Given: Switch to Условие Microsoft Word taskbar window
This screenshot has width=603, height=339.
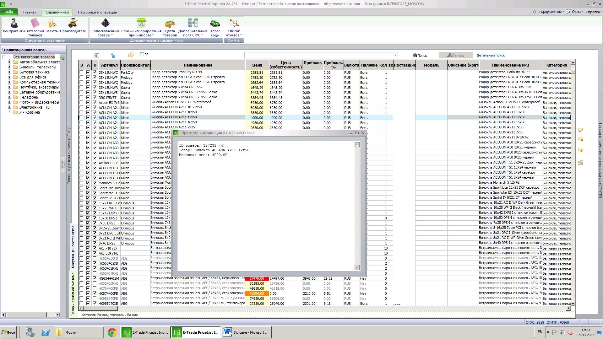Looking at the screenshot, I should [246, 332].
